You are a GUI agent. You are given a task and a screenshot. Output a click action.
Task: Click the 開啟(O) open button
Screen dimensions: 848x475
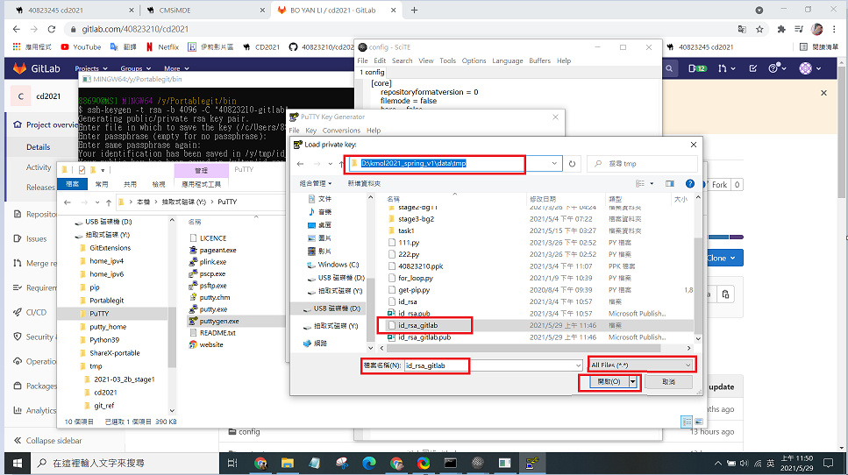[x=609, y=381]
